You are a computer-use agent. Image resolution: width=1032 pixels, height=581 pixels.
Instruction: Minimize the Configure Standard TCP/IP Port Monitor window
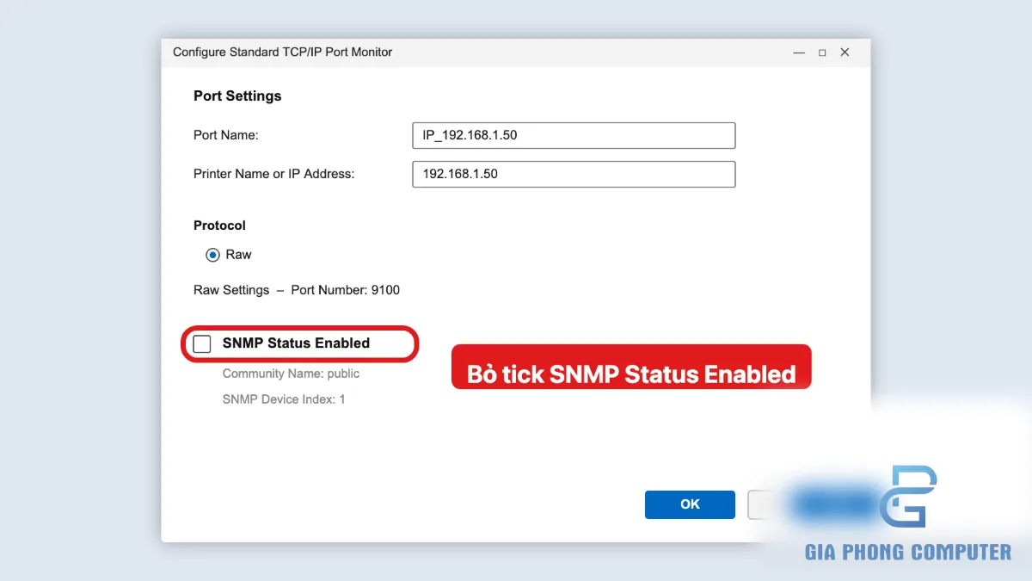pyautogui.click(x=799, y=53)
